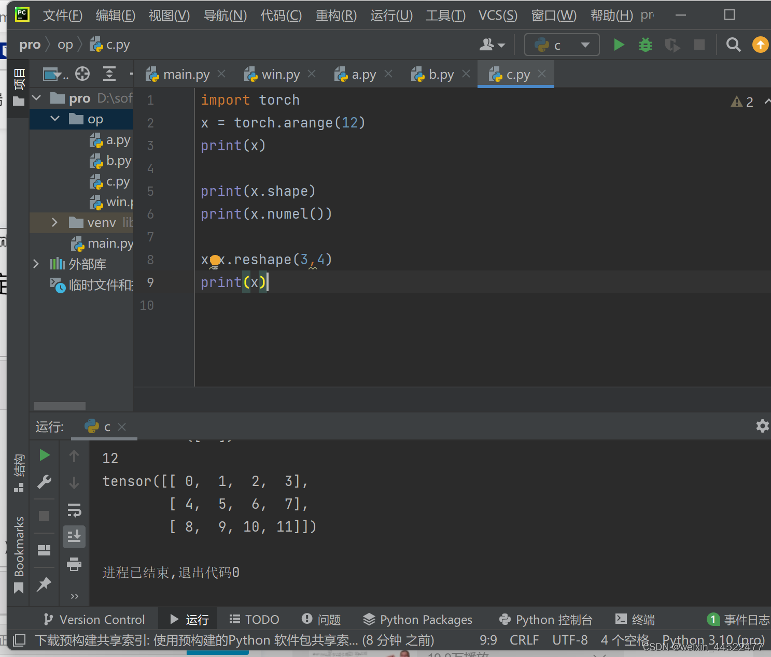The image size is (771, 657).
Task: Collapse the pro project root
Action: (x=37, y=98)
